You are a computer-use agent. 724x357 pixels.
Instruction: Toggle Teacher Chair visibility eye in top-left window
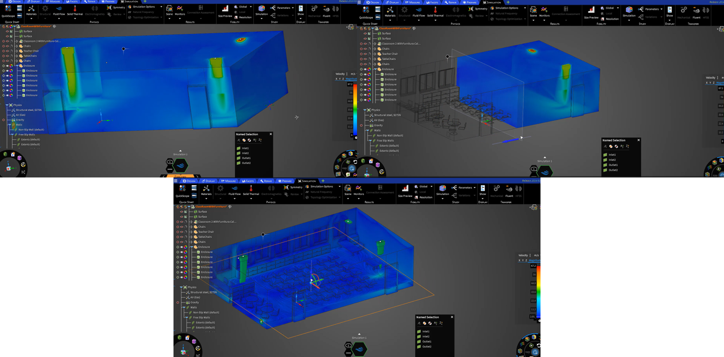7,51
